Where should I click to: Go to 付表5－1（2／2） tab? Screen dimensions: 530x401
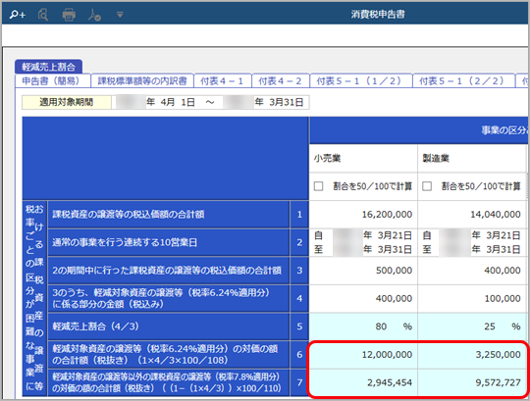(x=463, y=81)
